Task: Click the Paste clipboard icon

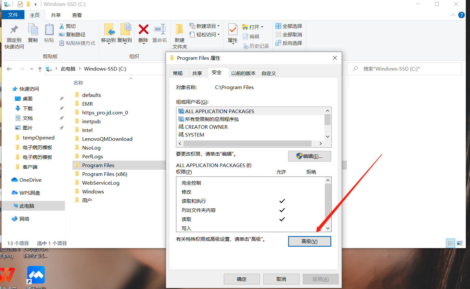Action: click(49, 30)
